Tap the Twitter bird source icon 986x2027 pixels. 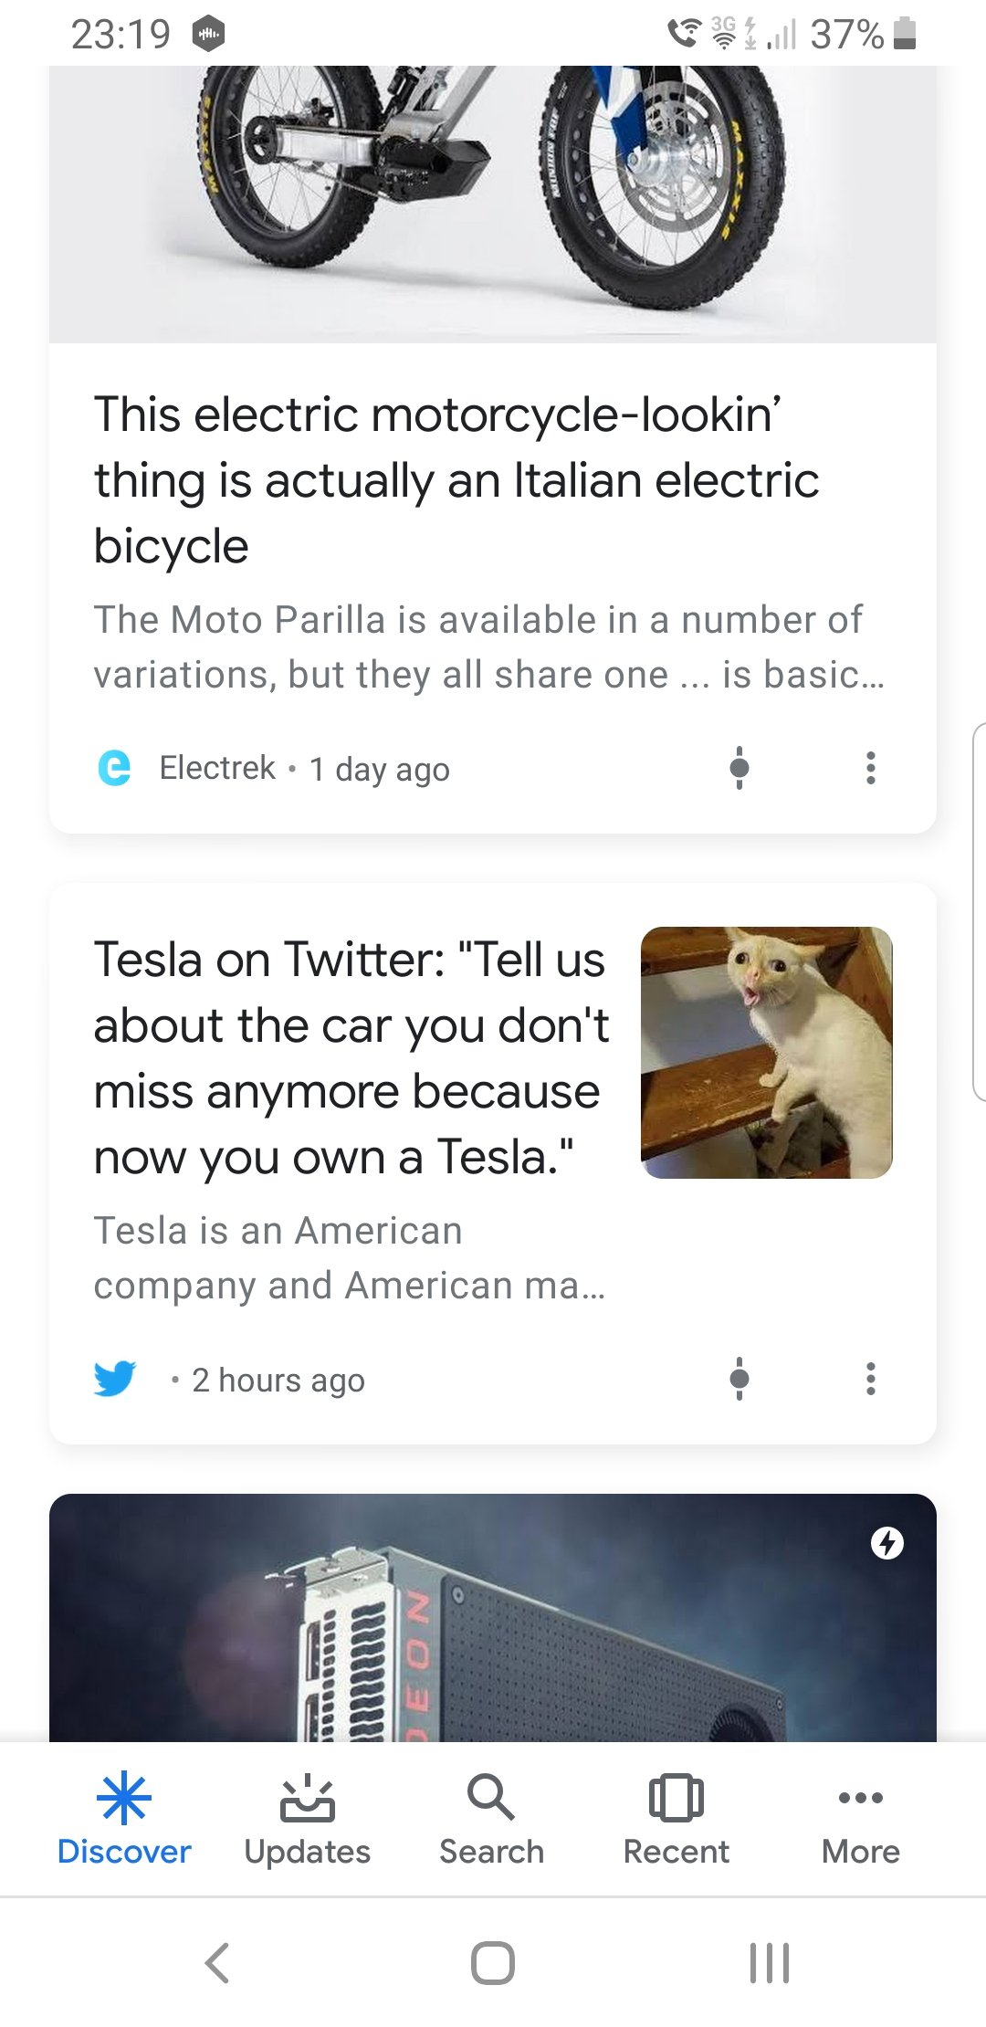(x=115, y=1379)
